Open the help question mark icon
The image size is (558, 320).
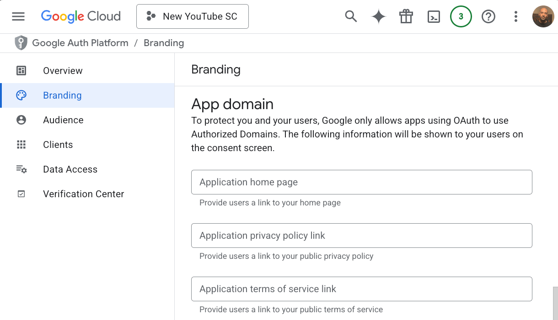pyautogui.click(x=488, y=16)
